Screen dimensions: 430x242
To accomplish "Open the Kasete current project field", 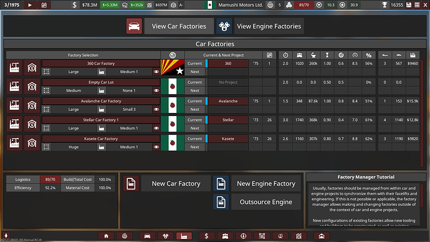I will [x=228, y=139].
